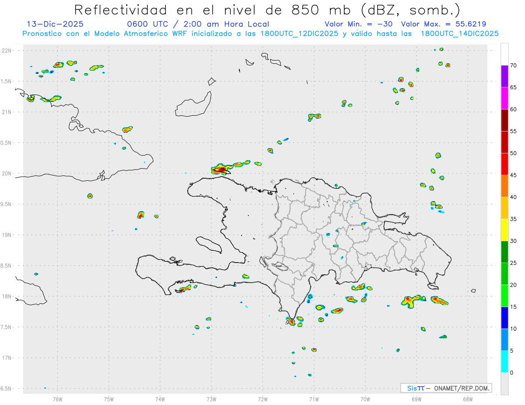Click the '72W' longitude axis label
Screen dimensions: 525x405
262,399
